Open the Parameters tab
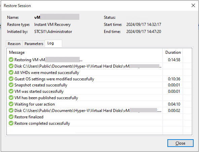Viewport: 199px width, 152px height. [x=34, y=44]
